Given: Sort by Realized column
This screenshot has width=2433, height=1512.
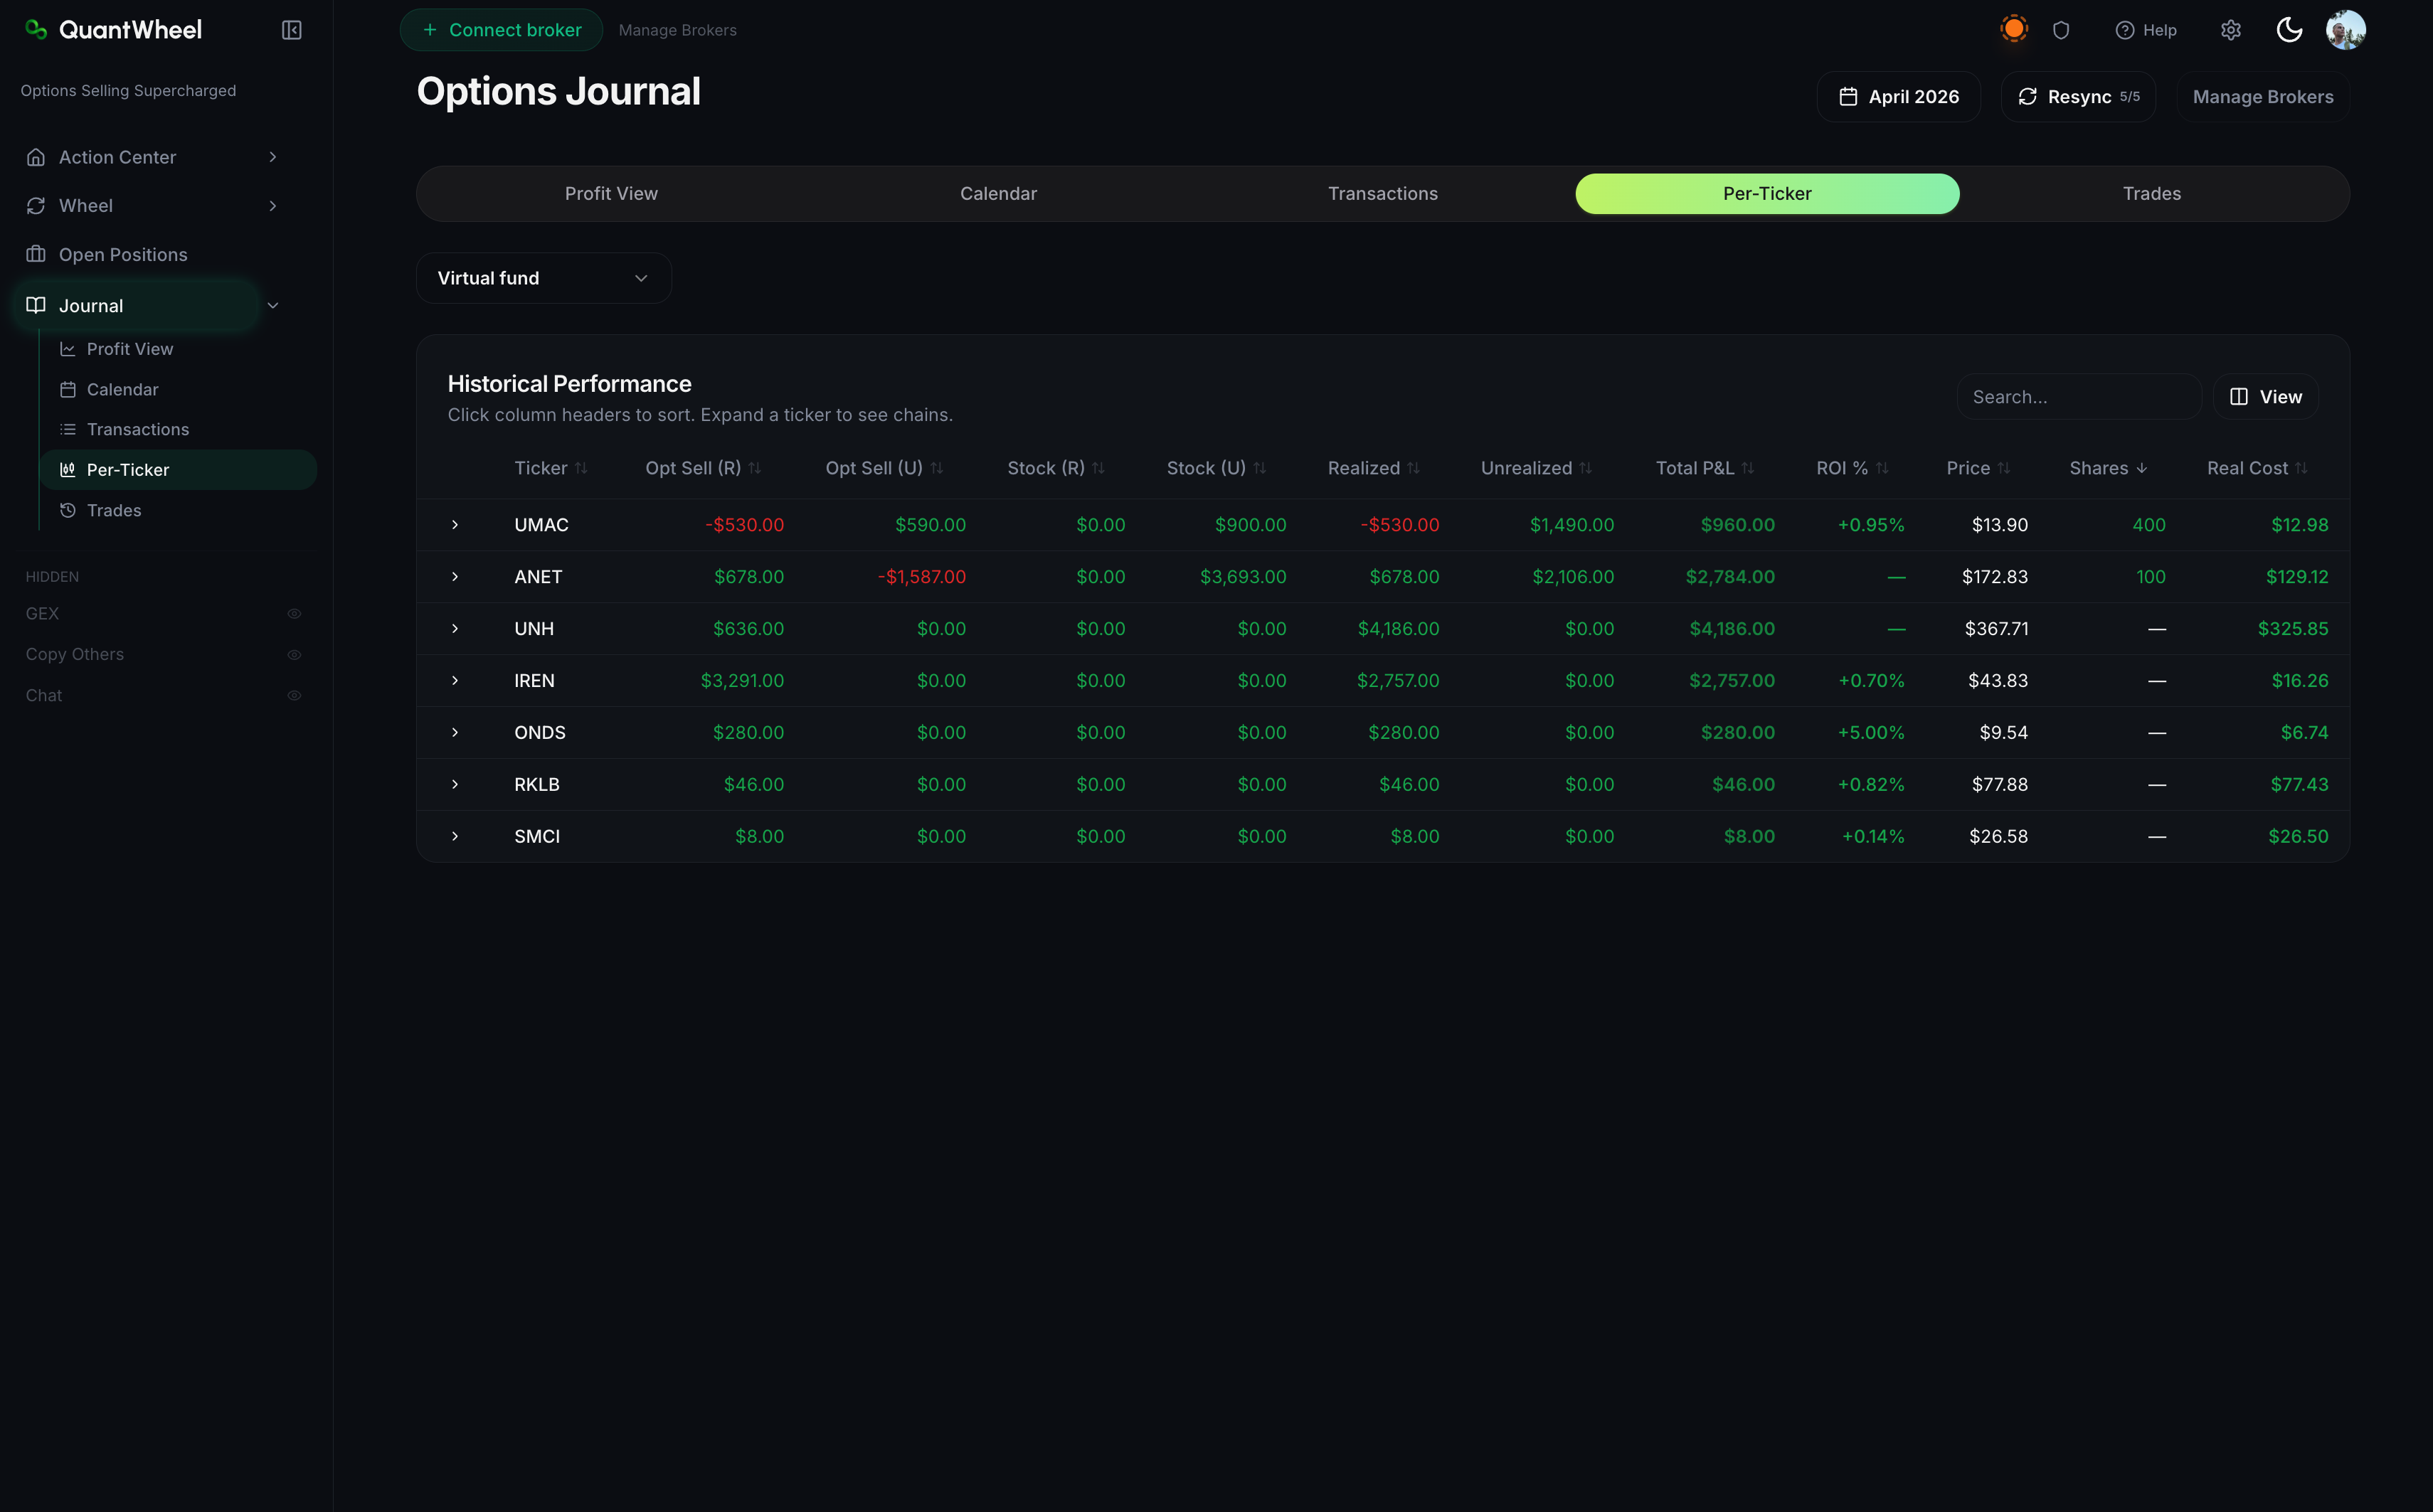Looking at the screenshot, I should point(1374,469).
